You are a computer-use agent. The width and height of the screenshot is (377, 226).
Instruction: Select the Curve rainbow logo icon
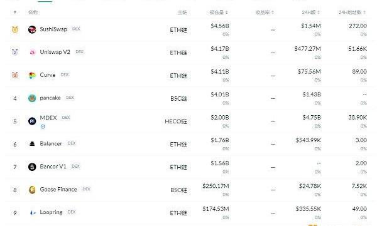(32, 75)
